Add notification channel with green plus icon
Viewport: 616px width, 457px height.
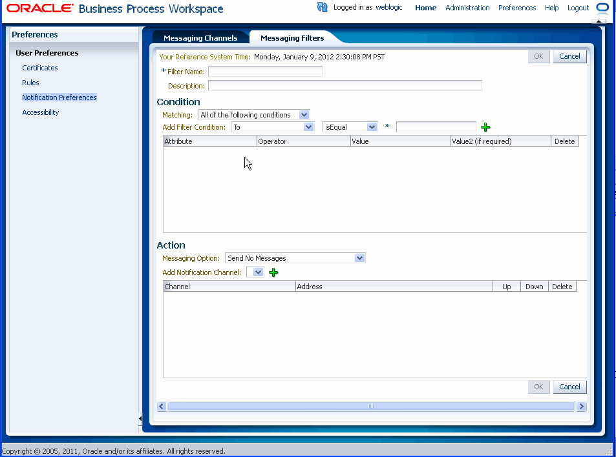[273, 272]
